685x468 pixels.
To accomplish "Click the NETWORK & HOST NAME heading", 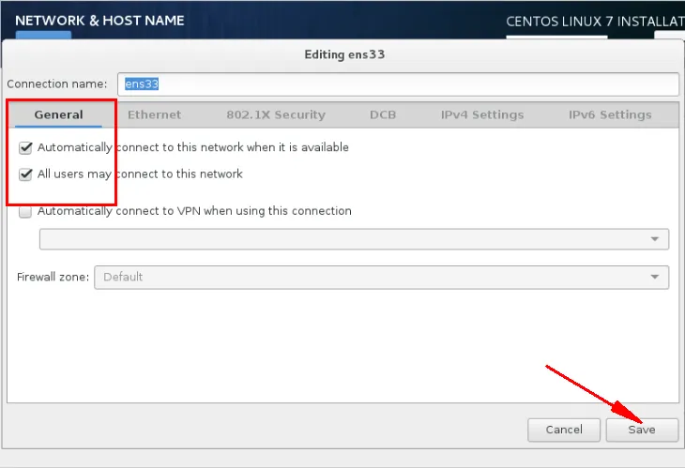I will click(99, 20).
